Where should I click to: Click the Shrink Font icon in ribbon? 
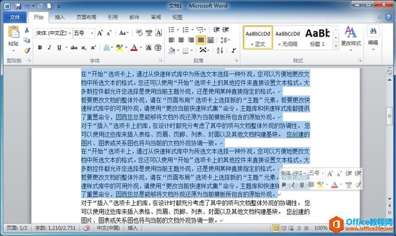click(109, 33)
